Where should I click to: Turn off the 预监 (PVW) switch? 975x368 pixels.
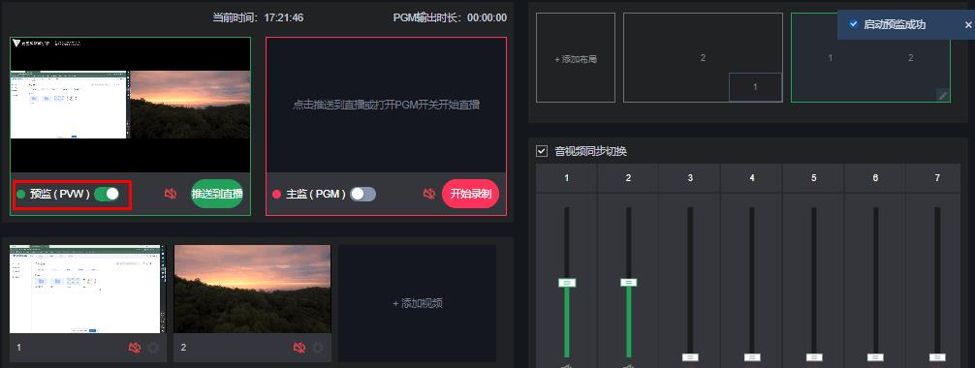(x=107, y=194)
